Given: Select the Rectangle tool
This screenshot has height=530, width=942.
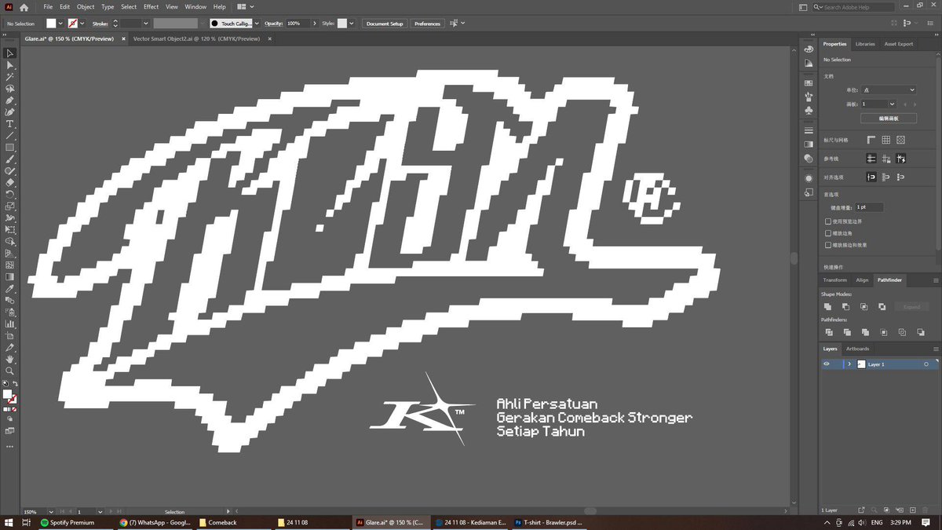Looking at the screenshot, I should click(x=10, y=148).
